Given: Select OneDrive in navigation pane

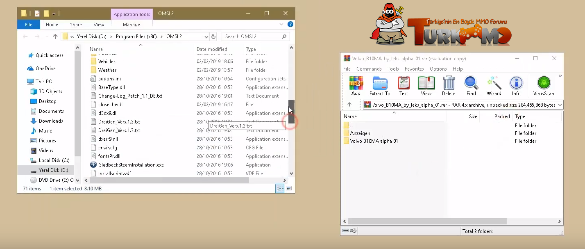Looking at the screenshot, I should tap(45, 69).
